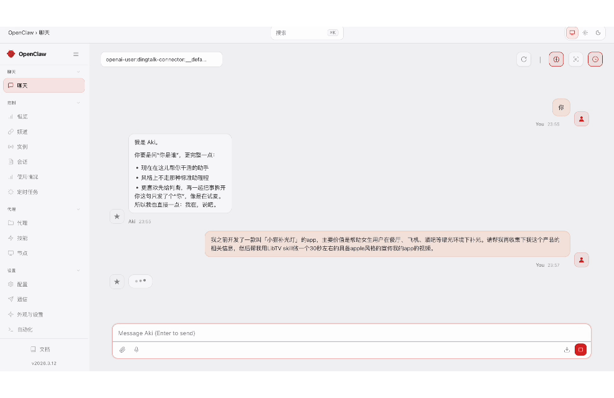Image resolution: width=614 pixels, height=398 pixels.
Task: Click the v2026.3.12 version label
Action: (44, 363)
